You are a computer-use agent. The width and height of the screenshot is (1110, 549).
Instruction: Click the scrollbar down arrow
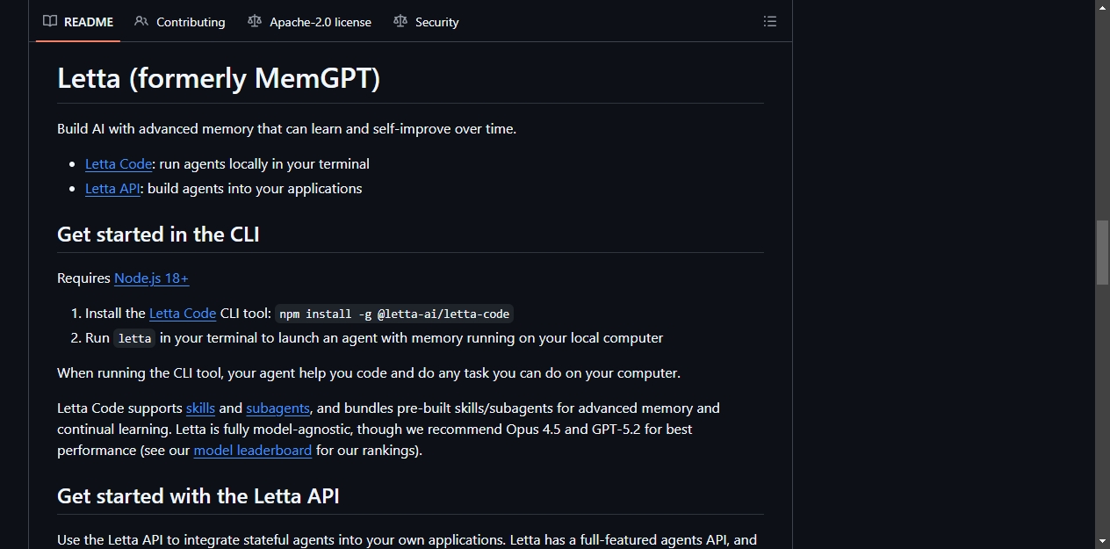[1102, 541]
